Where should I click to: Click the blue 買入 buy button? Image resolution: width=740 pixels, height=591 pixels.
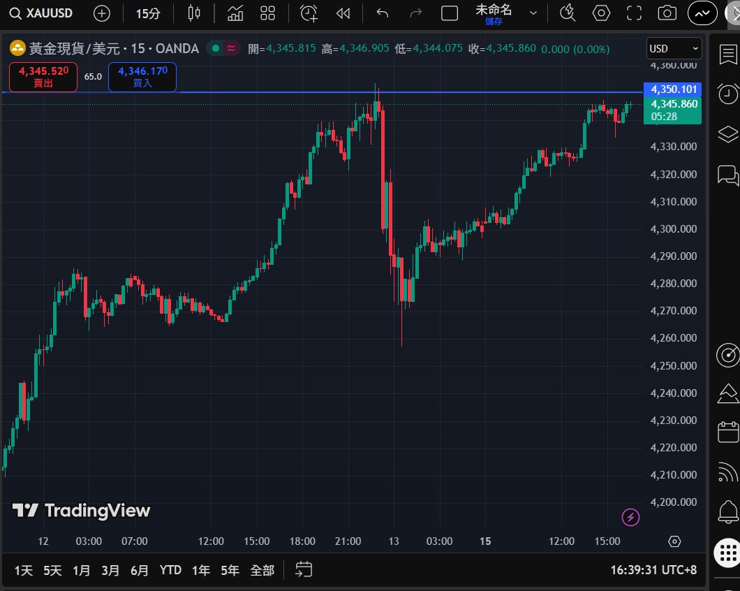pos(142,77)
